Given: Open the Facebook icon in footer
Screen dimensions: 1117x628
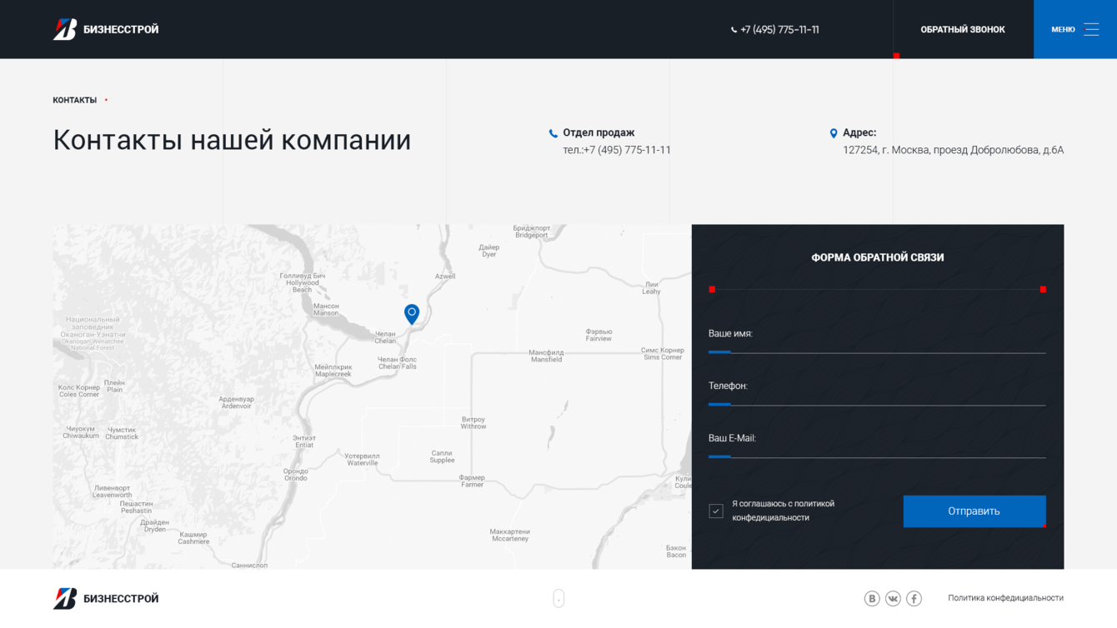Looking at the screenshot, I should pos(914,598).
